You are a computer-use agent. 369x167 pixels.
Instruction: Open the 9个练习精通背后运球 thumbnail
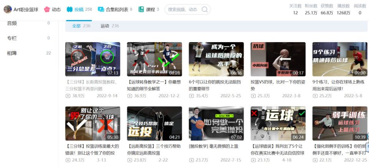pos(340,59)
